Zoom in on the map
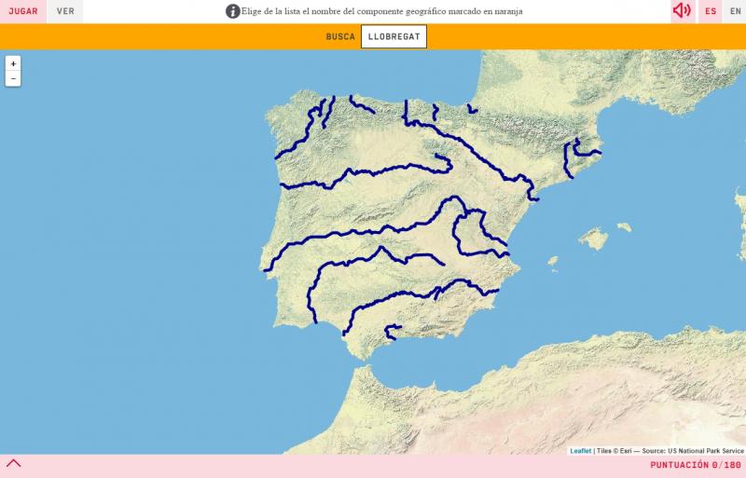The width and height of the screenshot is (746, 478). [13, 63]
